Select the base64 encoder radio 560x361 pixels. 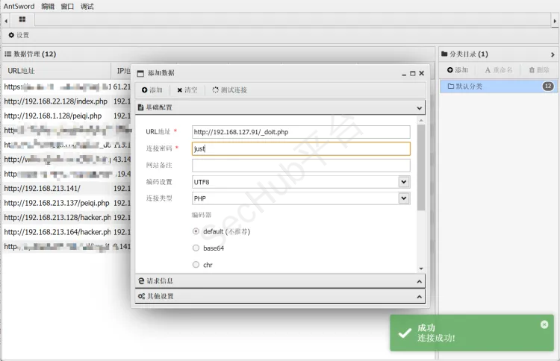coord(196,248)
